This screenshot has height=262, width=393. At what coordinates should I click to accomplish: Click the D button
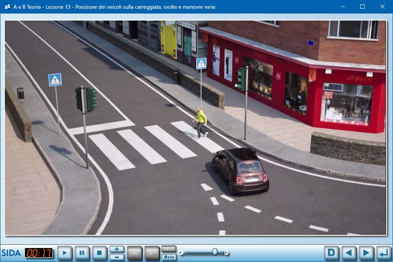(332, 253)
